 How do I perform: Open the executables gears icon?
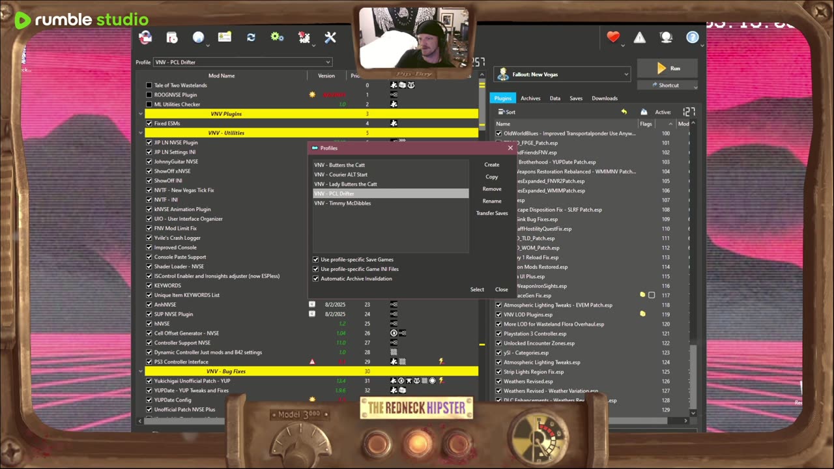click(277, 37)
